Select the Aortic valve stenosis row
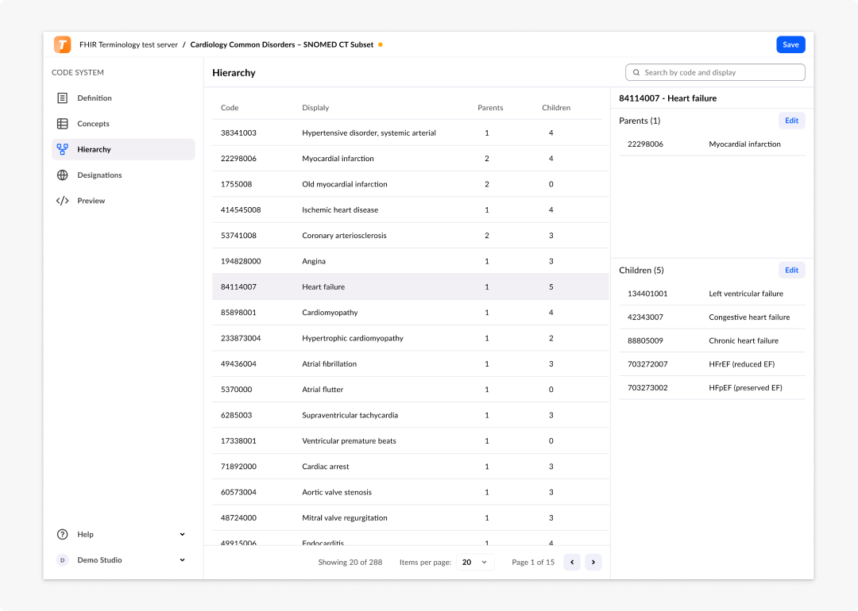 pyautogui.click(x=411, y=493)
